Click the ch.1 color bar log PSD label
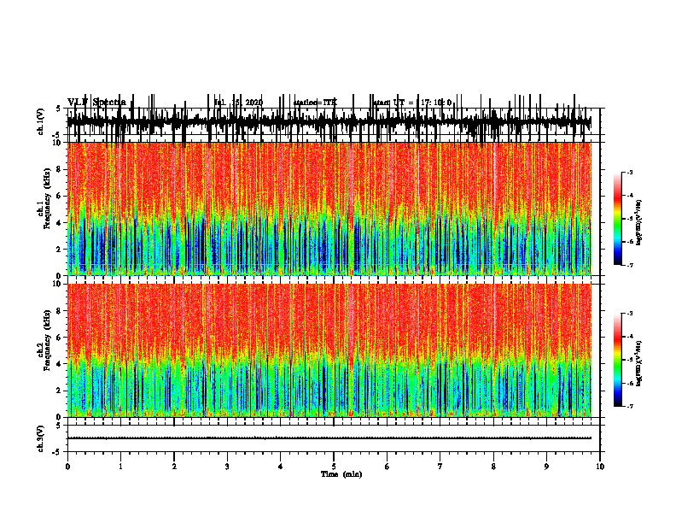Viewport: 676px width, 523px height. pyautogui.click(x=639, y=222)
